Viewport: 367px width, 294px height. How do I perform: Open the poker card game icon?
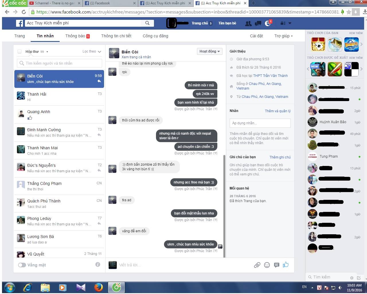coord(318,45)
